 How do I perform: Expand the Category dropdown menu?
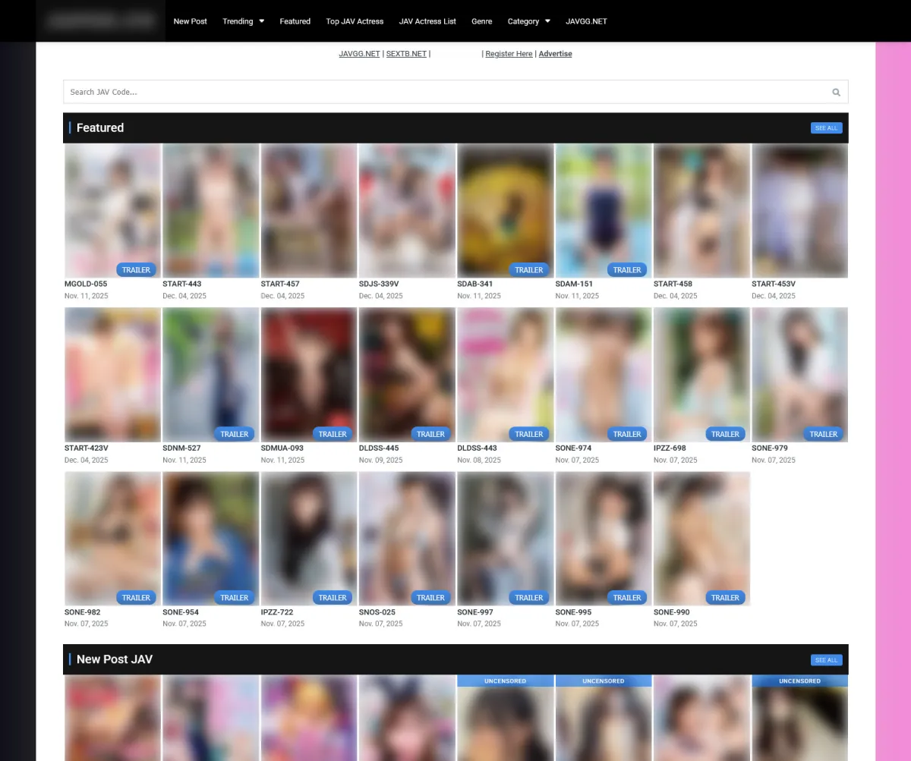point(528,21)
